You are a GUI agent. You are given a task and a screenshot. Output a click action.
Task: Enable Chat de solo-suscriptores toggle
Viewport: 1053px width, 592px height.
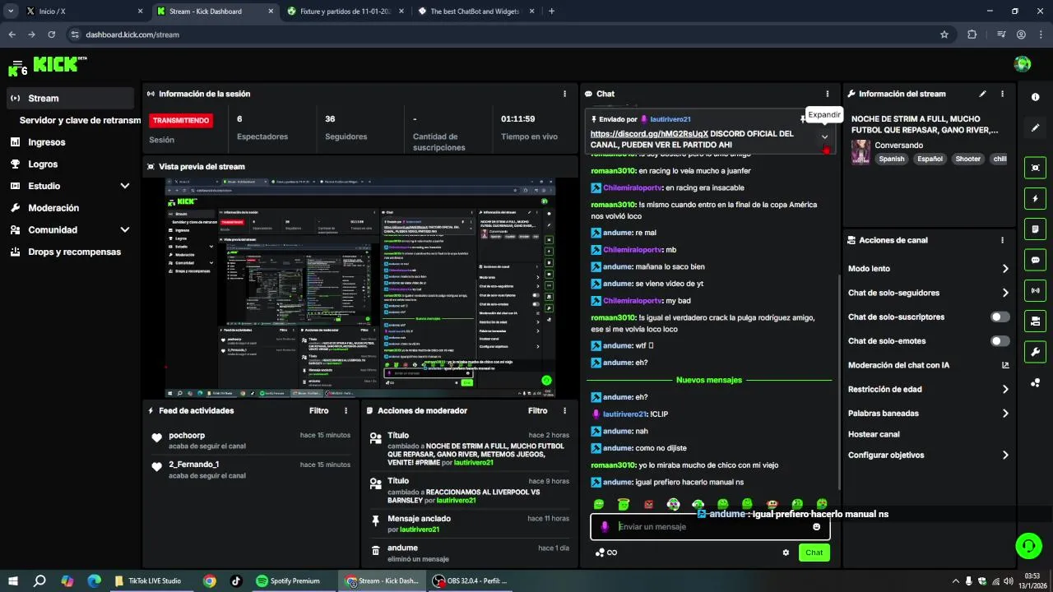pyautogui.click(x=1000, y=317)
